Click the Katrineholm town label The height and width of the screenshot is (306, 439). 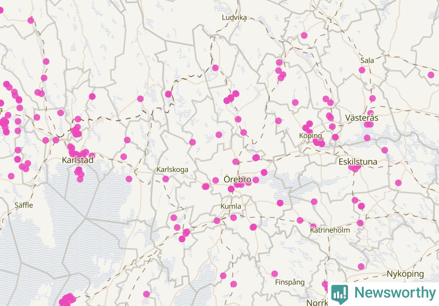point(330,230)
